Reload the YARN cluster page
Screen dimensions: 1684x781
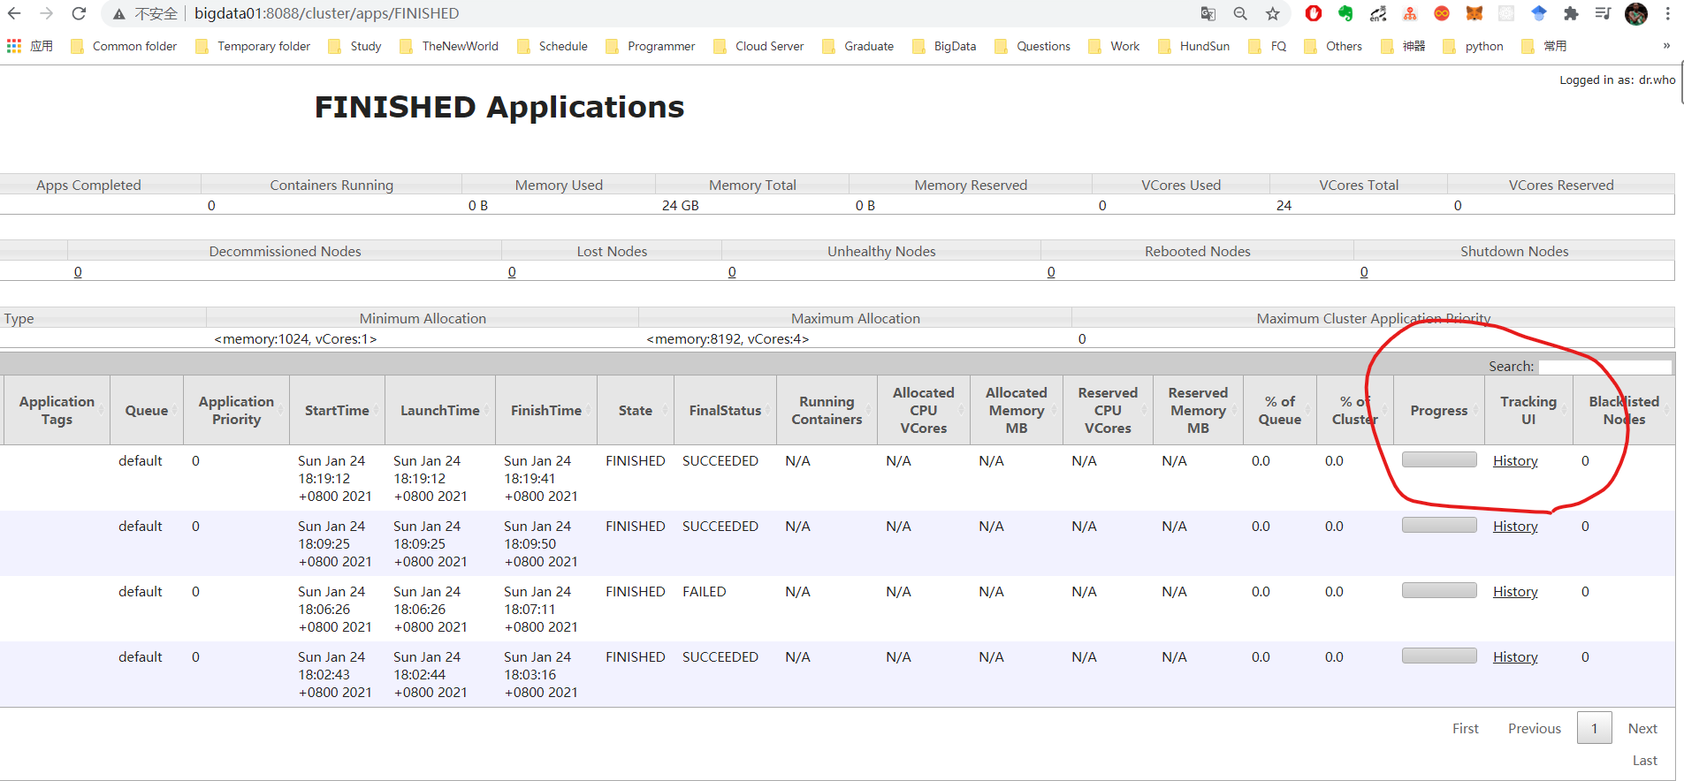coord(79,13)
